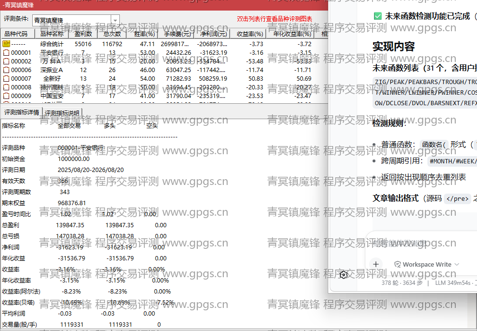Click the 116792 total trades cell
This screenshot has height=331, width=477.
tap(112, 44)
